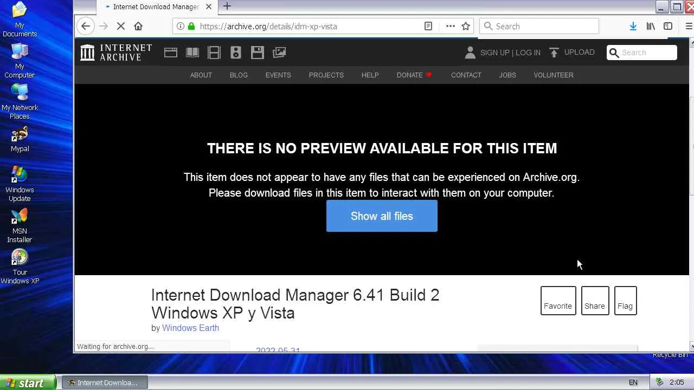Click the UPLOAD link text
Image resolution: width=694 pixels, height=390 pixels.
coord(580,52)
